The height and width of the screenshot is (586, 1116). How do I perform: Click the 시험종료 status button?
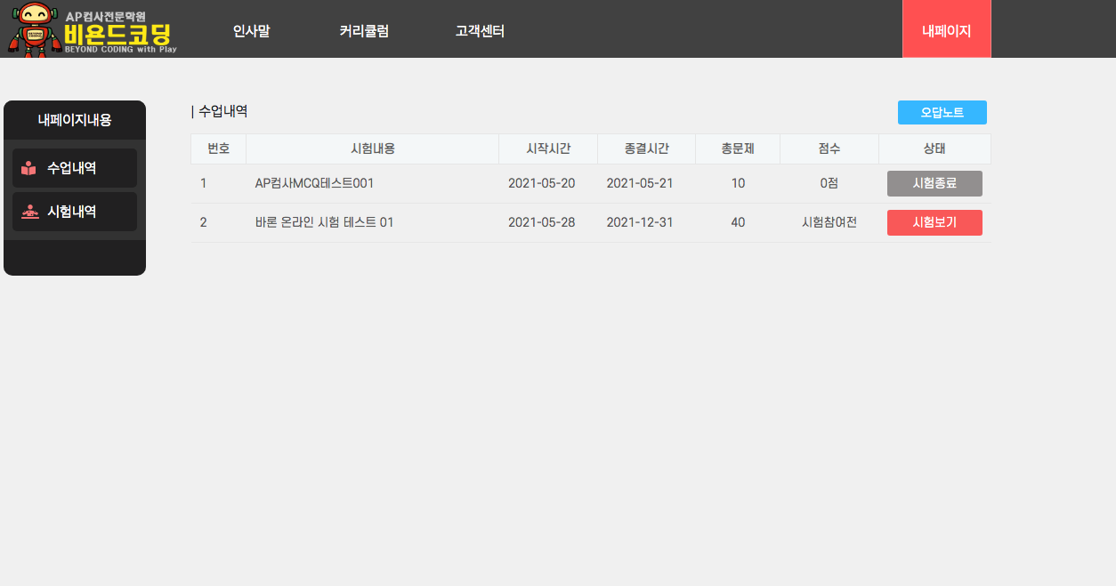tap(934, 183)
